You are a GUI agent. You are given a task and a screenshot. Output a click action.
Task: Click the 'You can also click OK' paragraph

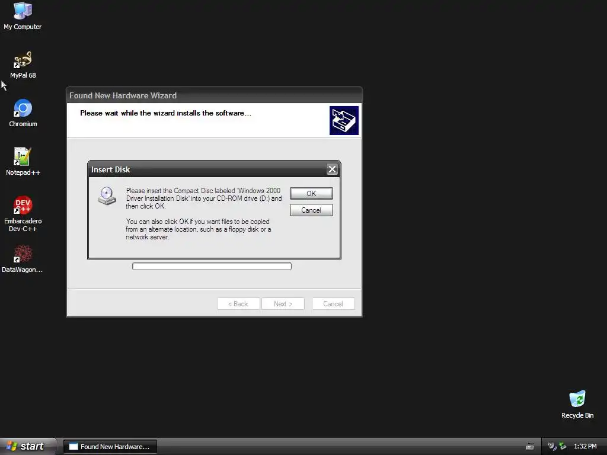point(198,229)
